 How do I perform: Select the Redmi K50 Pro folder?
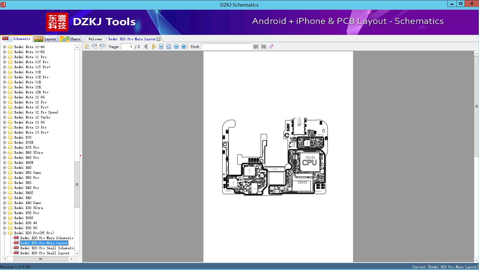click(26, 178)
